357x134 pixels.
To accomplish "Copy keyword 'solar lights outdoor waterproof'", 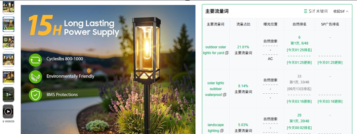I will [224, 95].
